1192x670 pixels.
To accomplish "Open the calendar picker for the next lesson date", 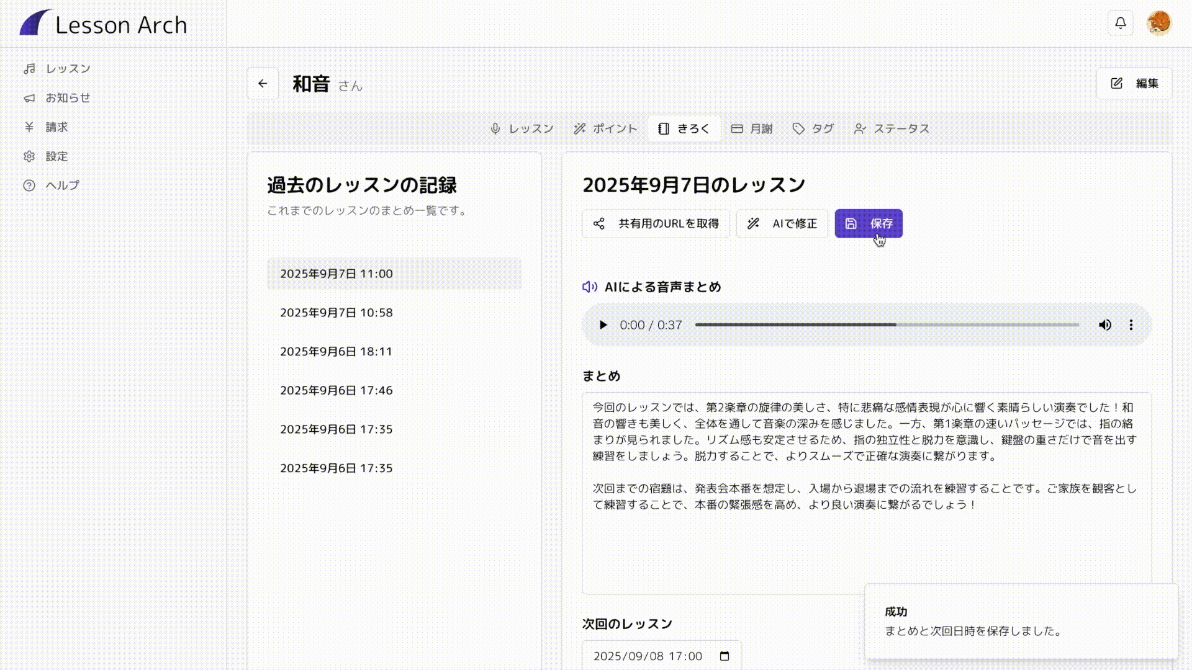I will [x=725, y=656].
